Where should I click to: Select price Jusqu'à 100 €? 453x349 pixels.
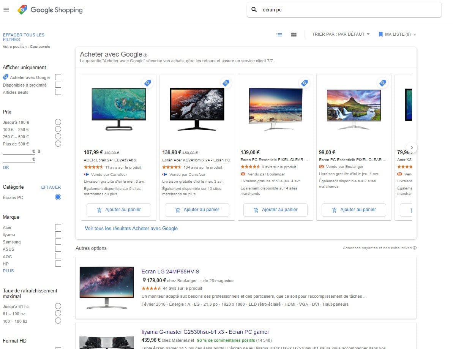pos(58,122)
